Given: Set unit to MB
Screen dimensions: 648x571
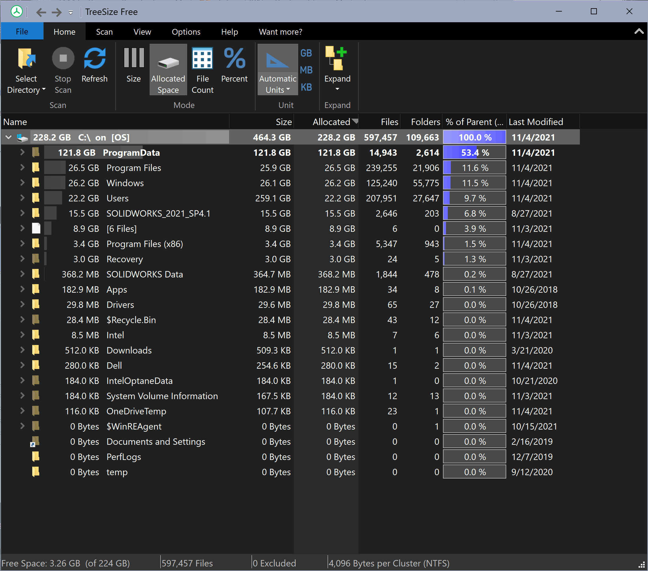Looking at the screenshot, I should pyautogui.click(x=306, y=70).
